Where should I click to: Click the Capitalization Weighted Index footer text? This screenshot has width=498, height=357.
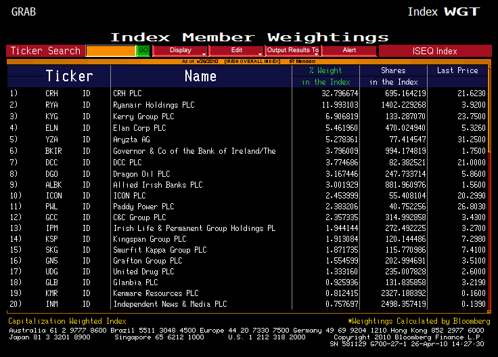[x=68, y=321]
